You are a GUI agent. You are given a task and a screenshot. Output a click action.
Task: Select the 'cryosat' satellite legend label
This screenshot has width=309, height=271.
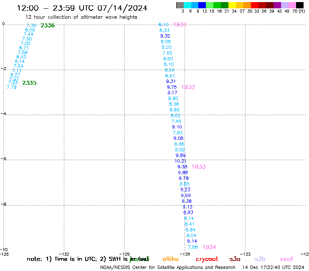207,259
